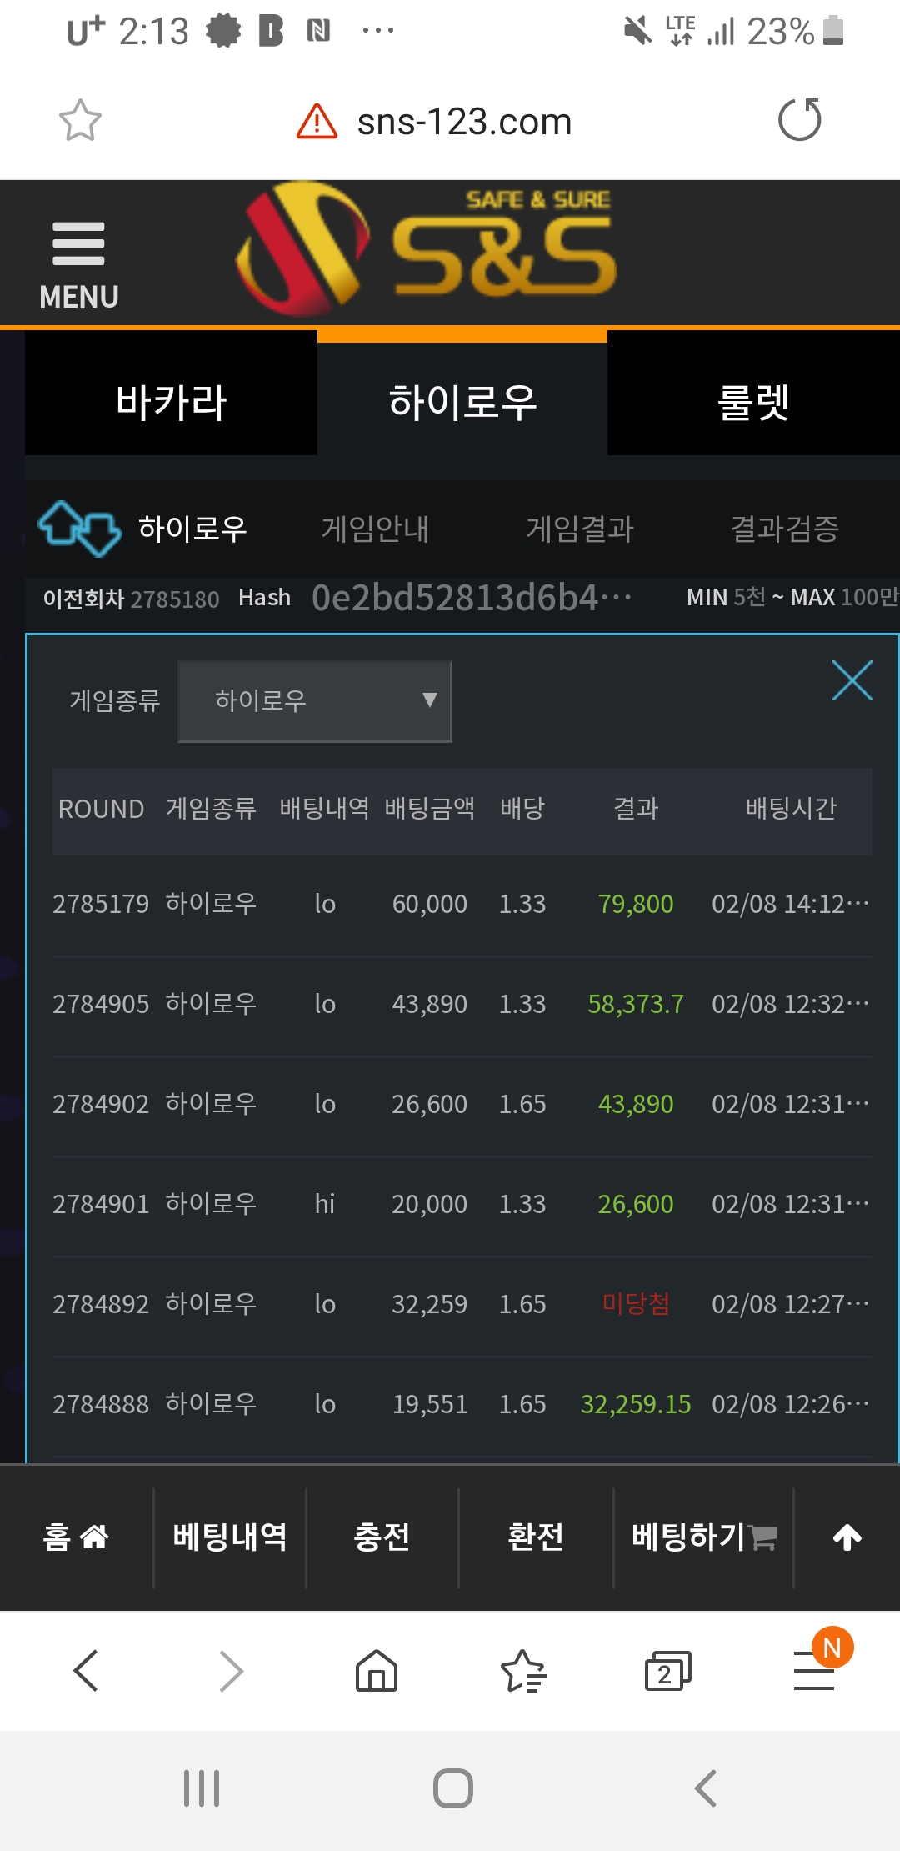Switch to the 룰렛 tab
900x1851 pixels.
point(753,402)
